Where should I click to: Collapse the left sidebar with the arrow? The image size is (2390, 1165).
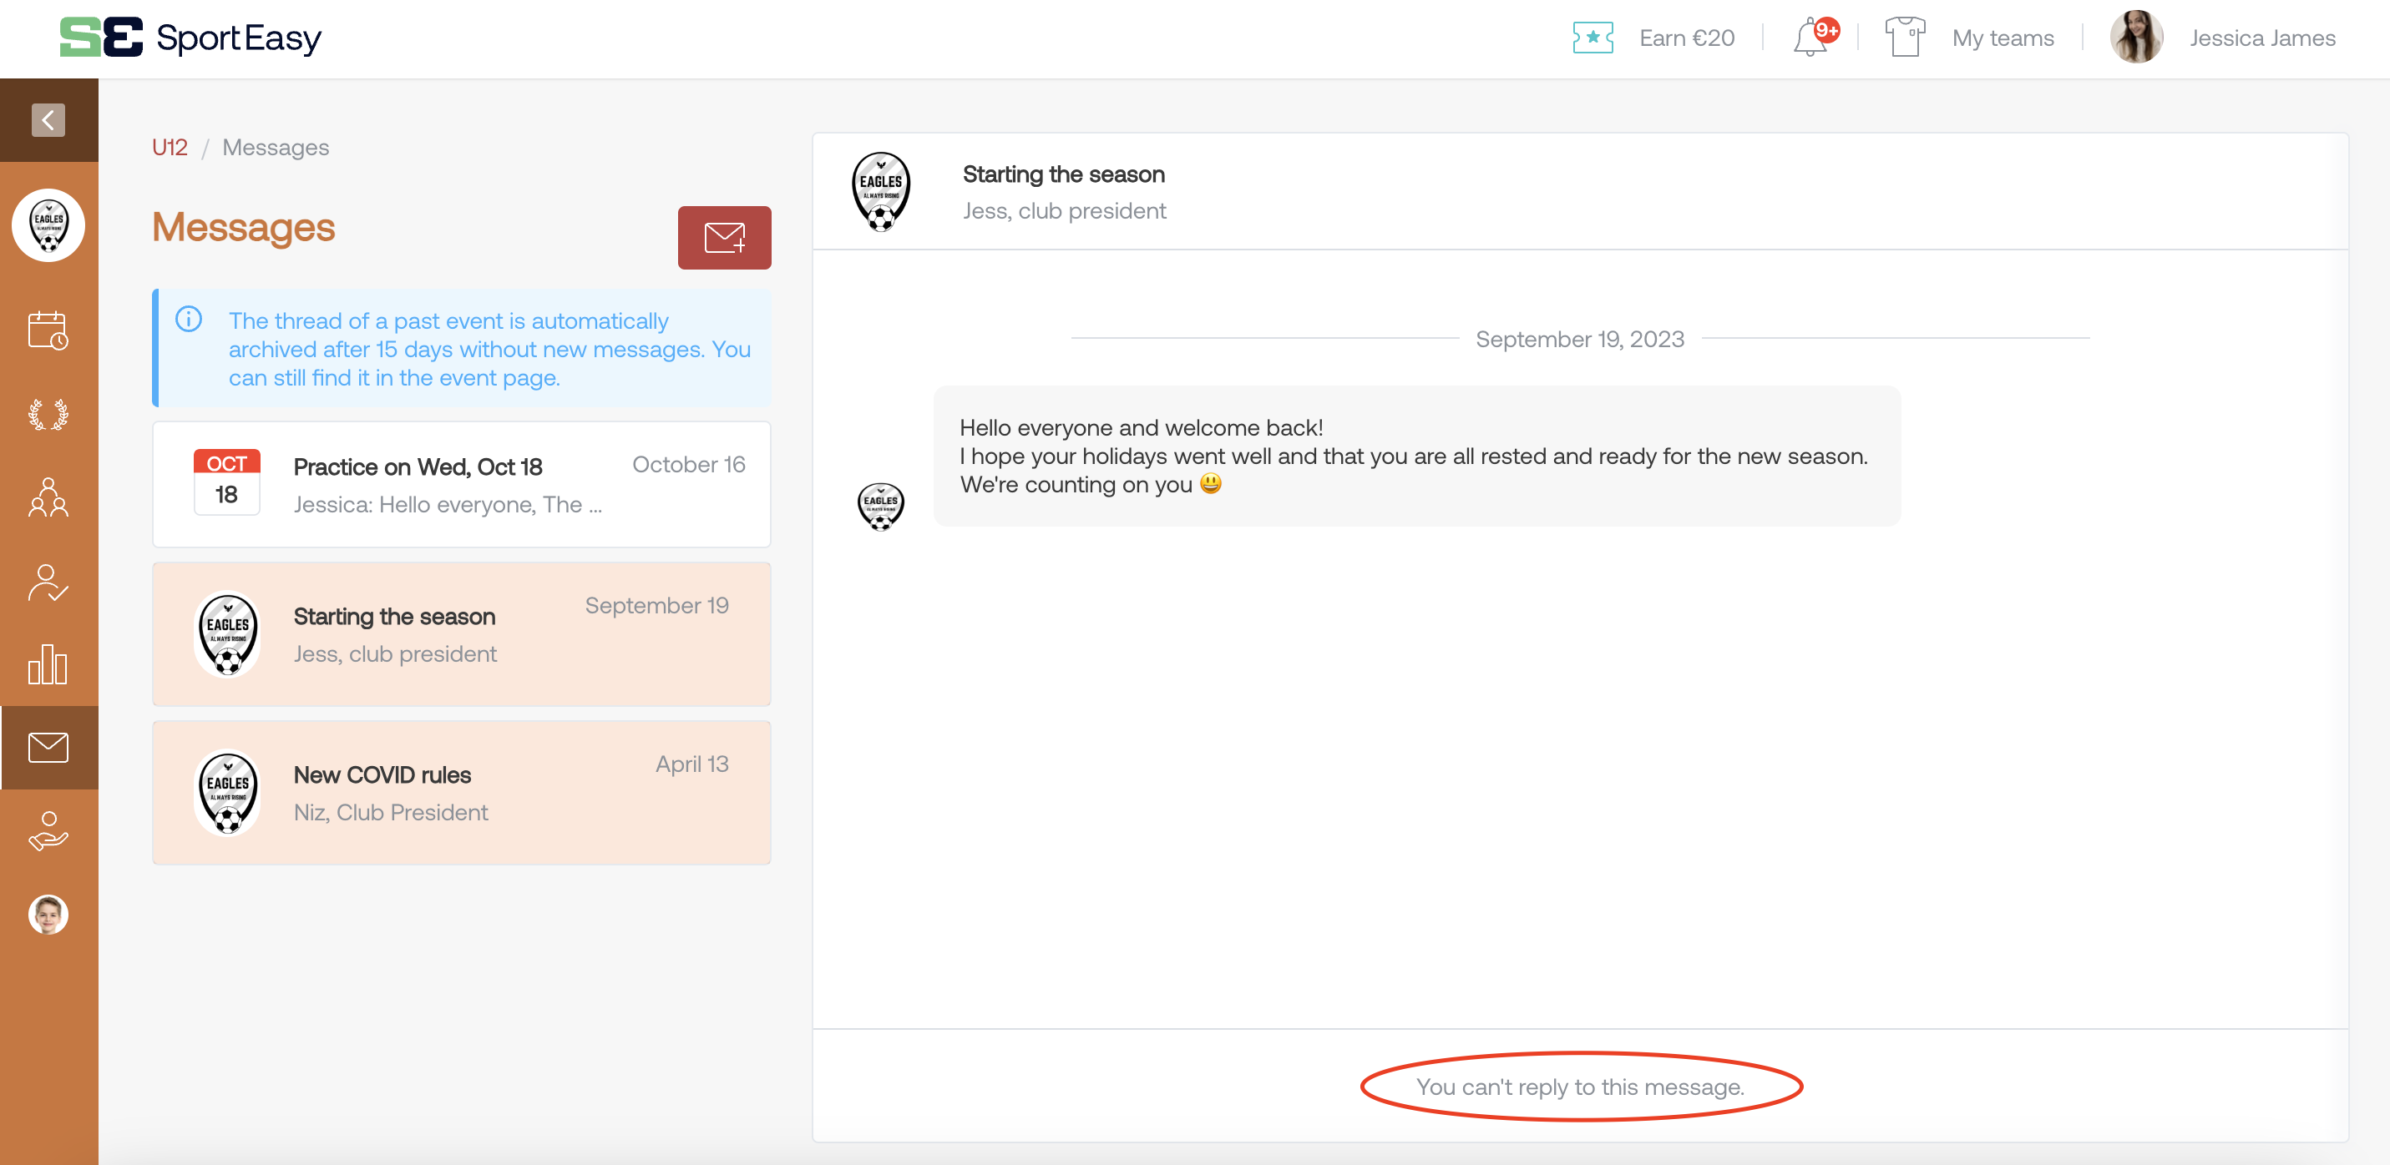coord(48,119)
